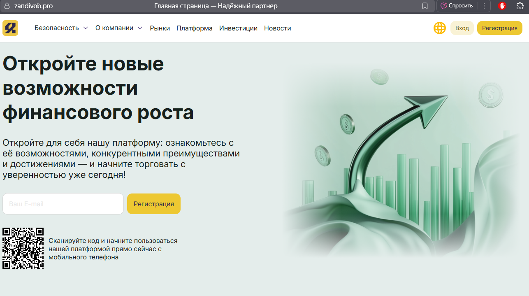Screen dimensions: 529x296
Task: Focus the Ваш E-mail input field
Action: point(63,204)
